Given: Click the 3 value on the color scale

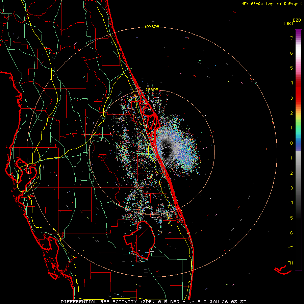Looking at the screenshot, I should pyautogui.click(x=292, y=98).
